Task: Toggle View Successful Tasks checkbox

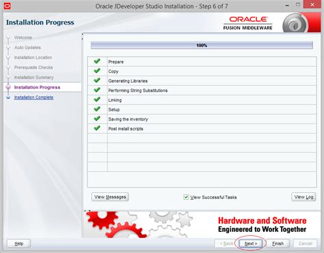Action: click(x=186, y=197)
